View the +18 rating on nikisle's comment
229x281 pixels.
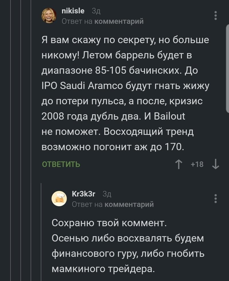197,164
